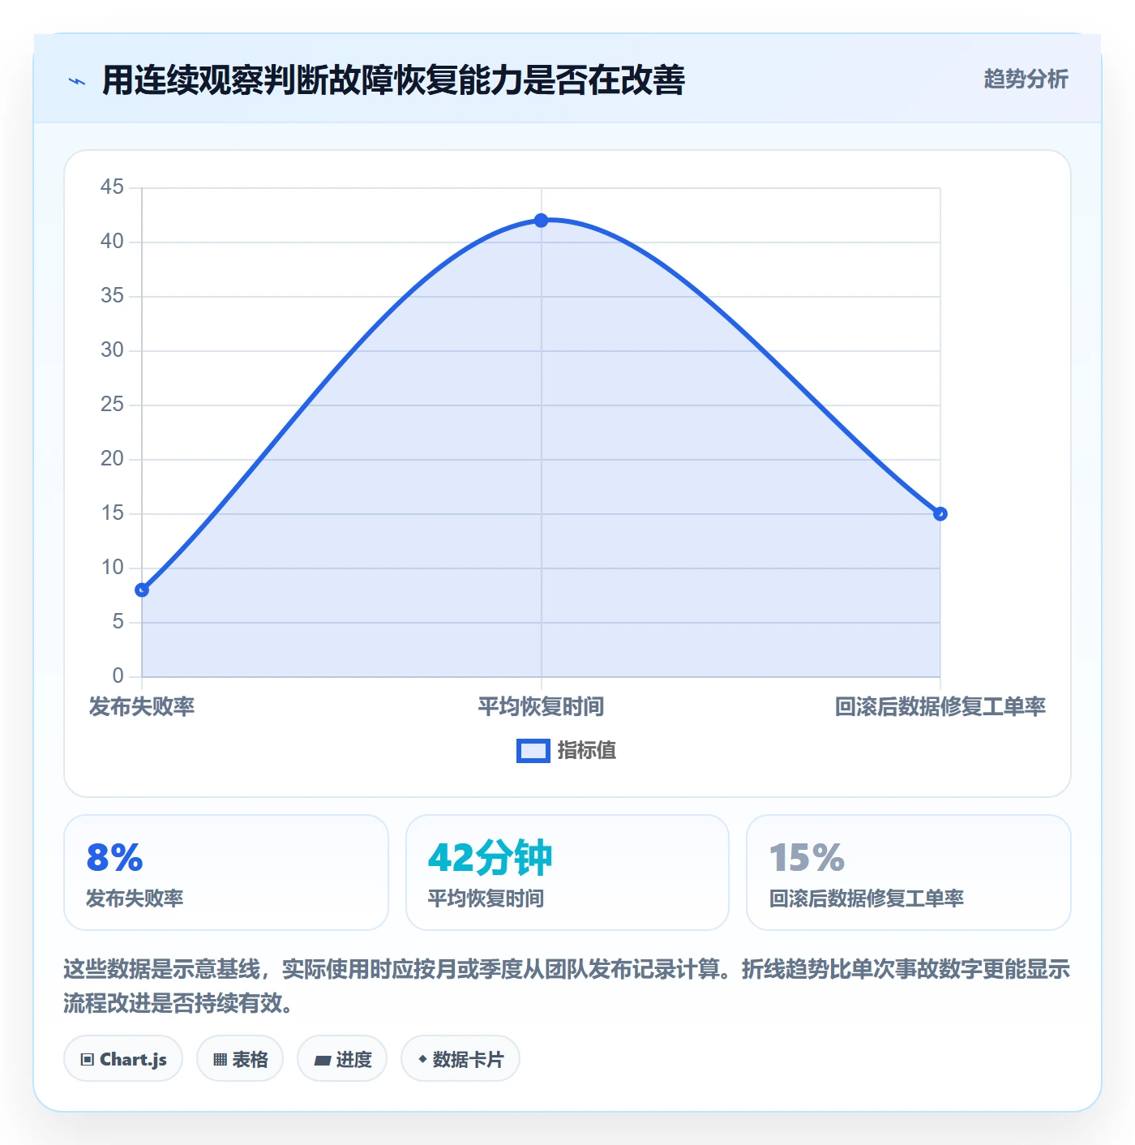This screenshot has height=1145, width=1135.
Task: Click the 进度 tag chip
Action: [x=342, y=1059]
